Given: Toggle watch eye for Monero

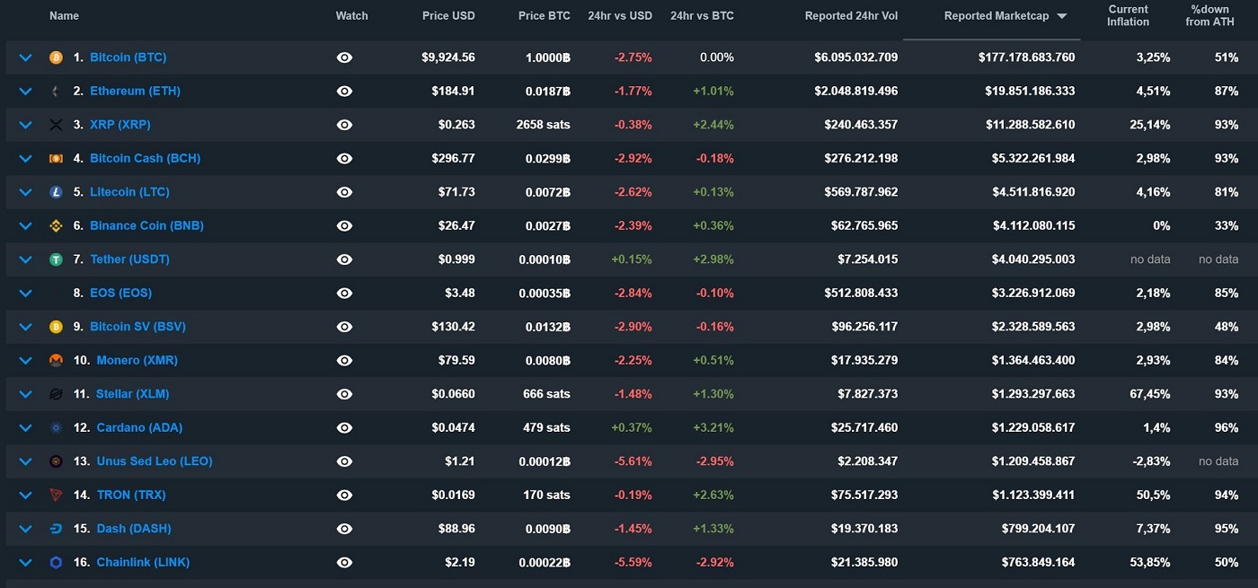Looking at the screenshot, I should (x=344, y=360).
